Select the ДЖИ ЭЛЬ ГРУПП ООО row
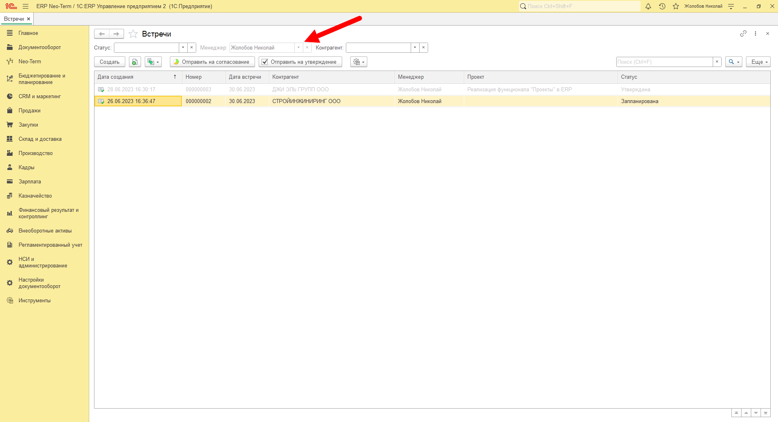Screen dimensions: 778x422 pyautogui.click(x=432, y=89)
